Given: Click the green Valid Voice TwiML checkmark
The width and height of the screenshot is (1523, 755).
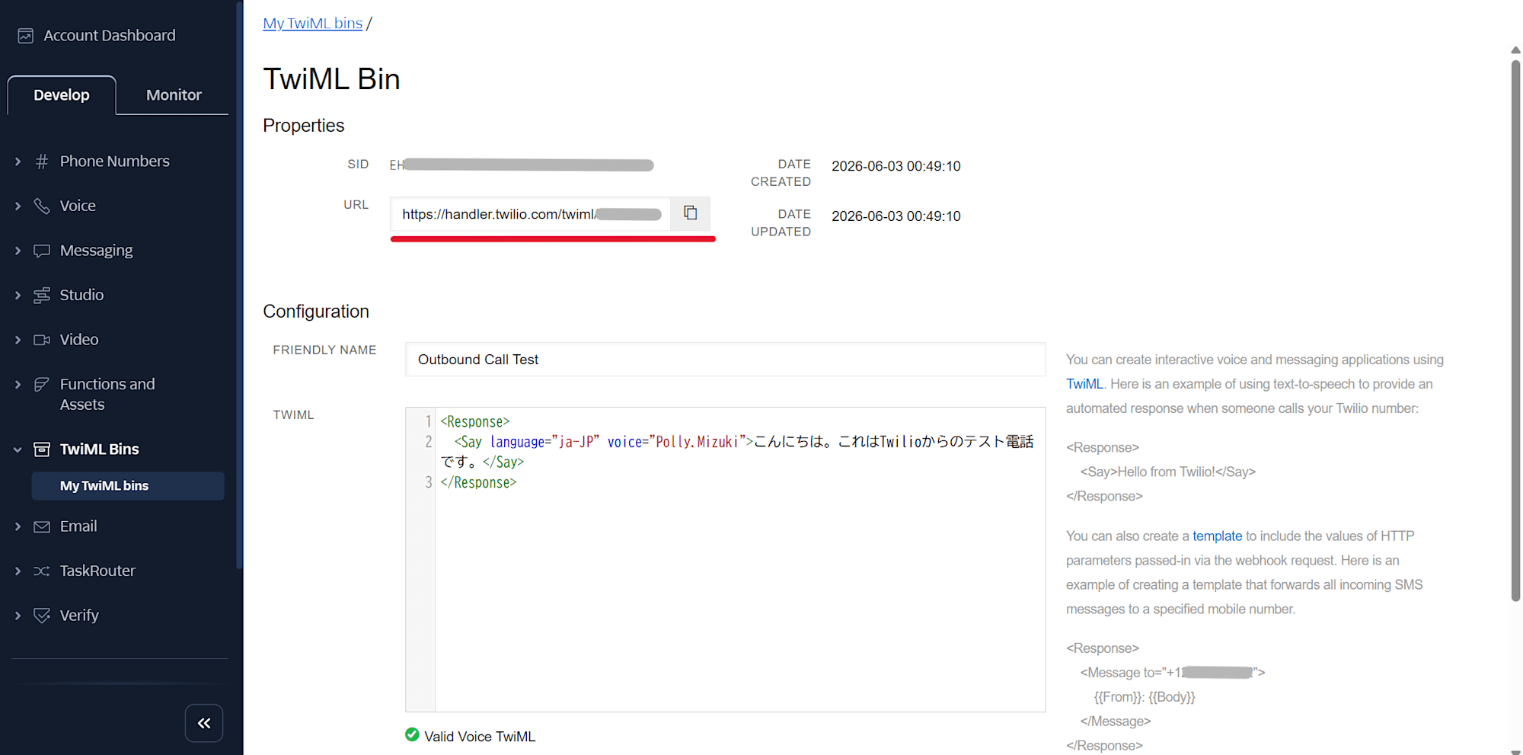Looking at the screenshot, I should tap(412, 735).
